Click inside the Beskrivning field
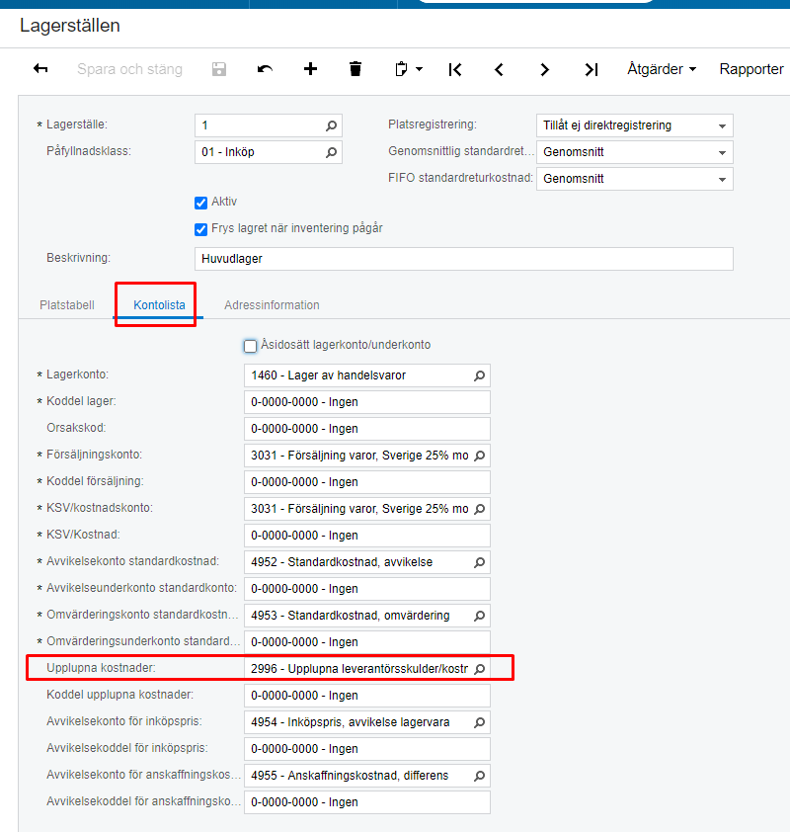 click(x=464, y=258)
